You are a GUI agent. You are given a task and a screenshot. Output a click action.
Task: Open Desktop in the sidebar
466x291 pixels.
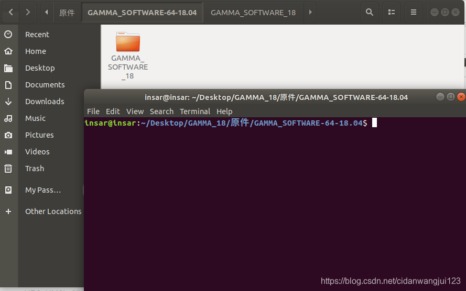(x=40, y=68)
